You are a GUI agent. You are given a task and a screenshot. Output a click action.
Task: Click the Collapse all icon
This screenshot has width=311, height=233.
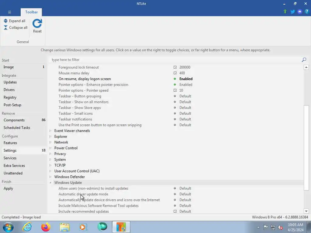point(5,28)
